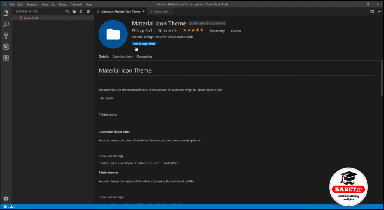
Task: Open the License link
Action: point(236,31)
